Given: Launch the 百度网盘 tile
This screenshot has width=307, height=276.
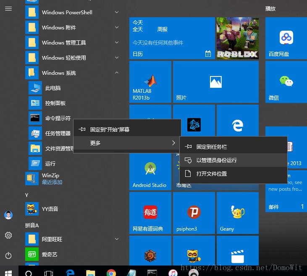Looking at the screenshot, I should pos(286,38).
